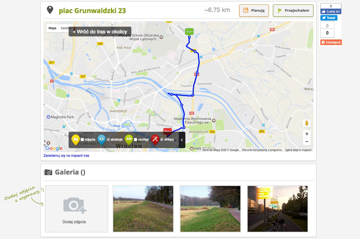Zoom out with the map minus button
The width and height of the screenshot is (360, 239).
click(x=307, y=141)
